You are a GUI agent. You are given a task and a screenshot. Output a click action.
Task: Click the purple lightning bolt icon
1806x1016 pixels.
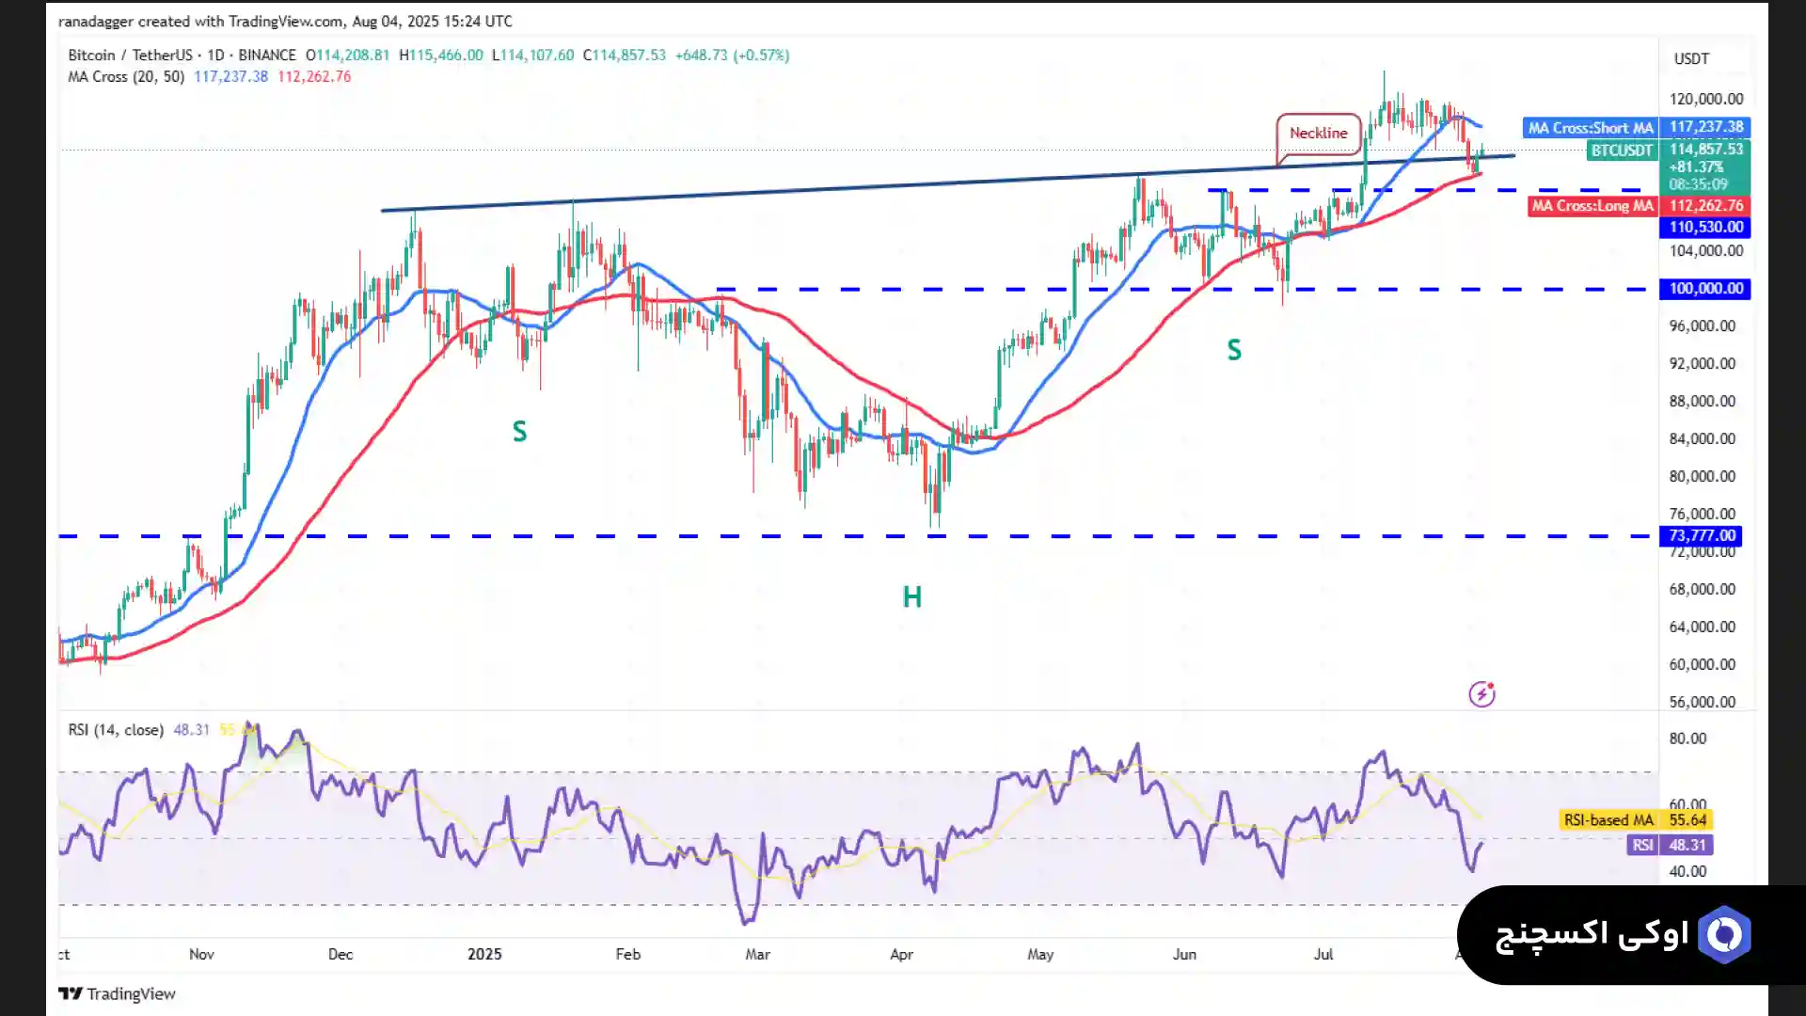(x=1481, y=694)
